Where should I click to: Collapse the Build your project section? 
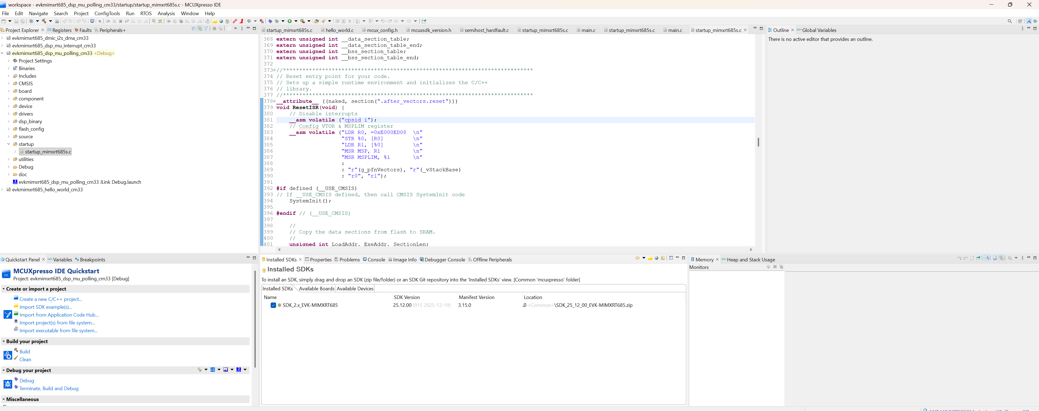coord(4,341)
